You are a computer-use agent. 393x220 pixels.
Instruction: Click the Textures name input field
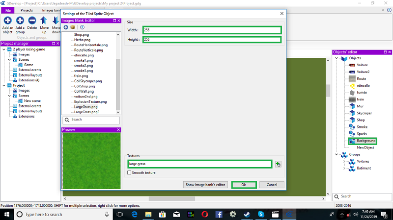click(200, 164)
